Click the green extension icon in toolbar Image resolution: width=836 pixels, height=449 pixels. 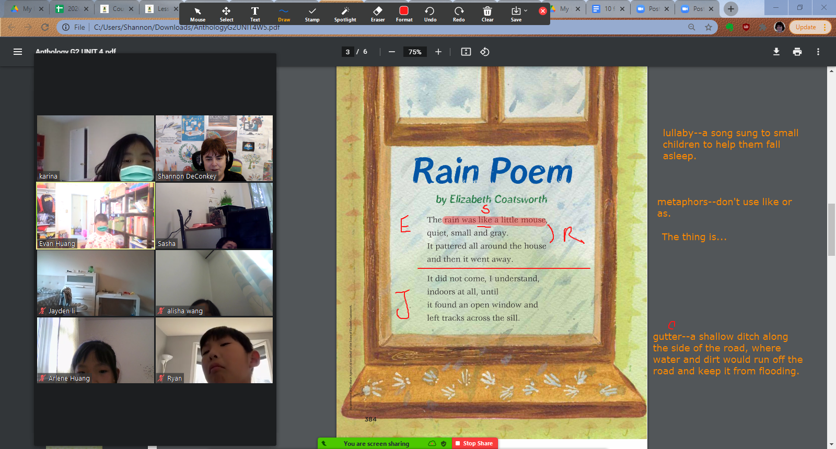(730, 27)
